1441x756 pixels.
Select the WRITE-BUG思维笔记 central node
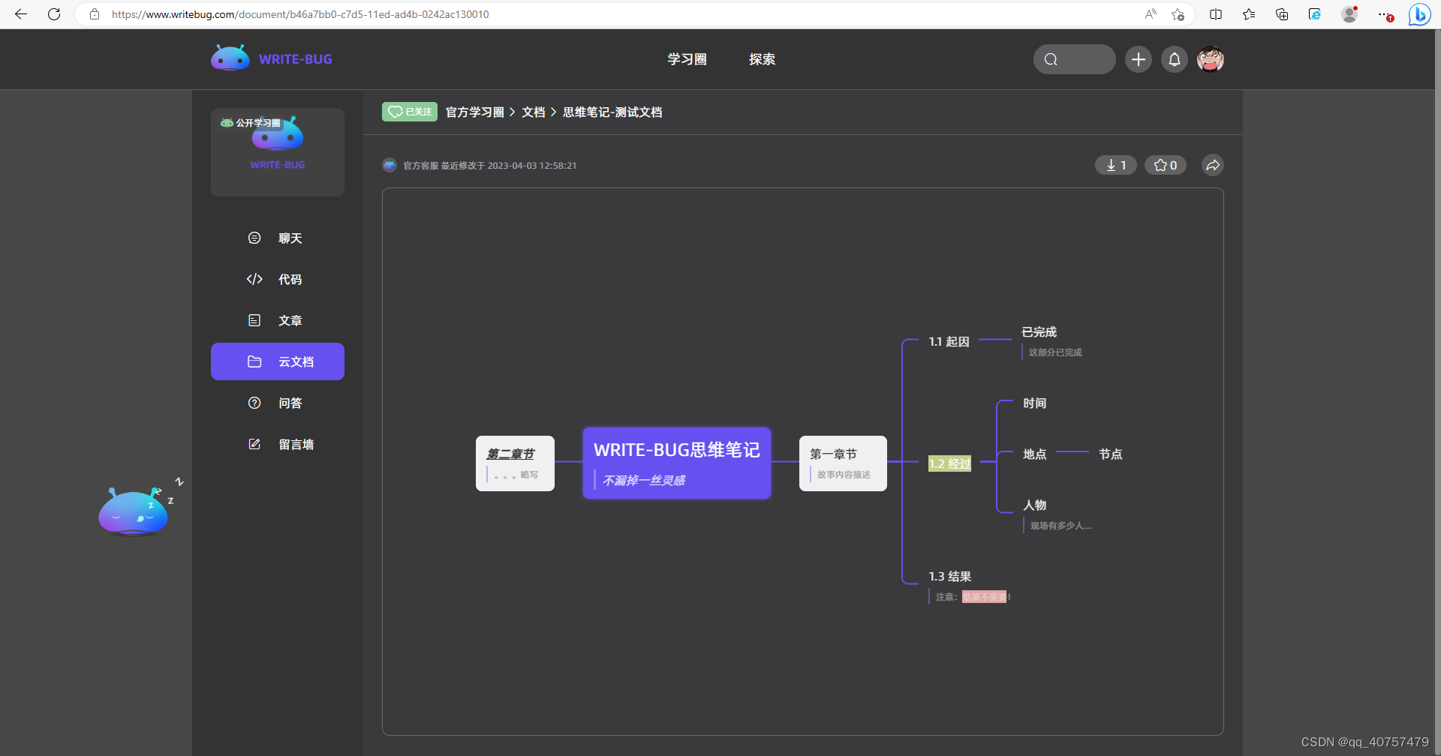pyautogui.click(x=677, y=463)
